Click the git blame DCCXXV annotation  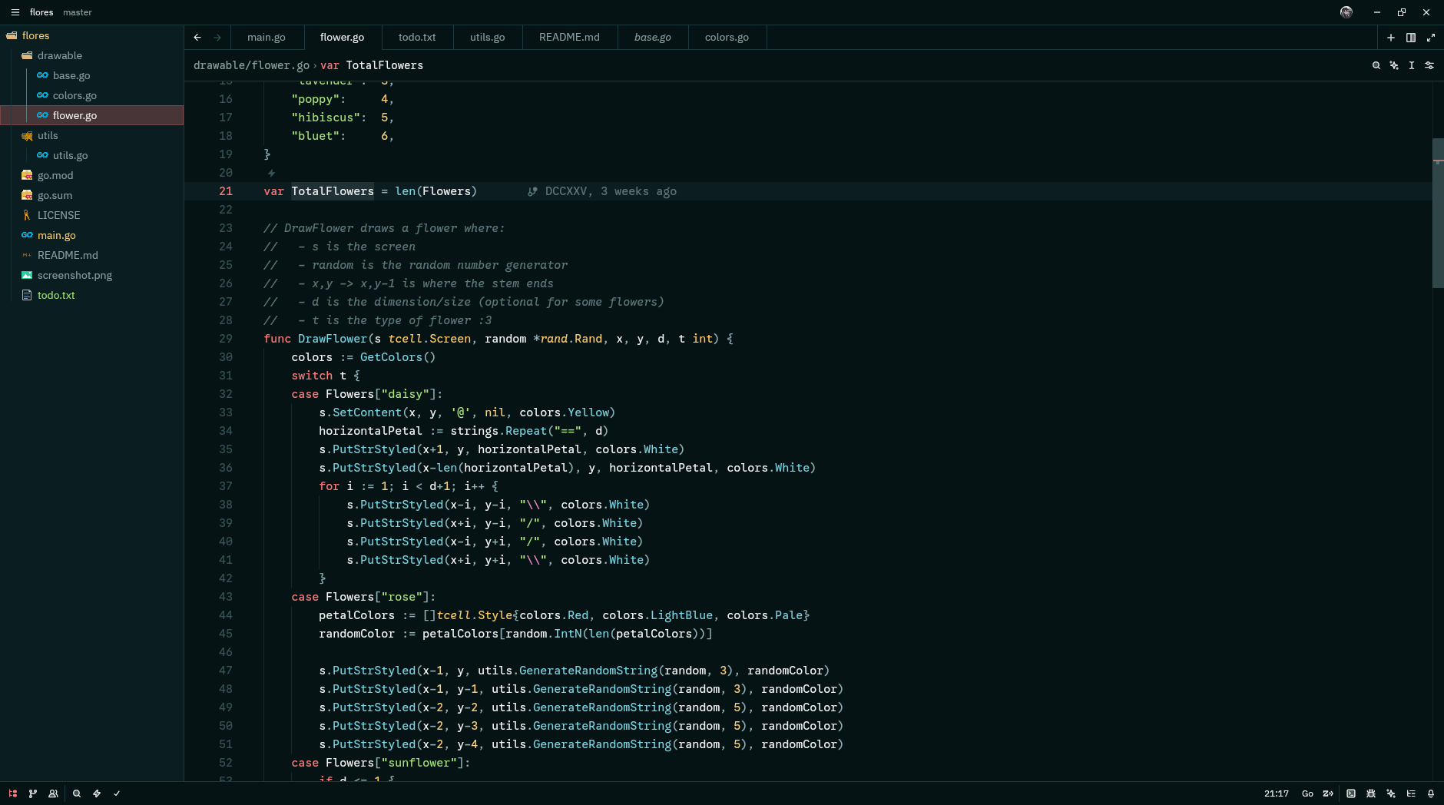pyautogui.click(x=602, y=191)
